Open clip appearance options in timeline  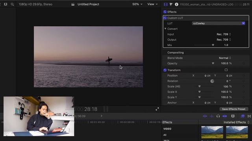(233, 116)
